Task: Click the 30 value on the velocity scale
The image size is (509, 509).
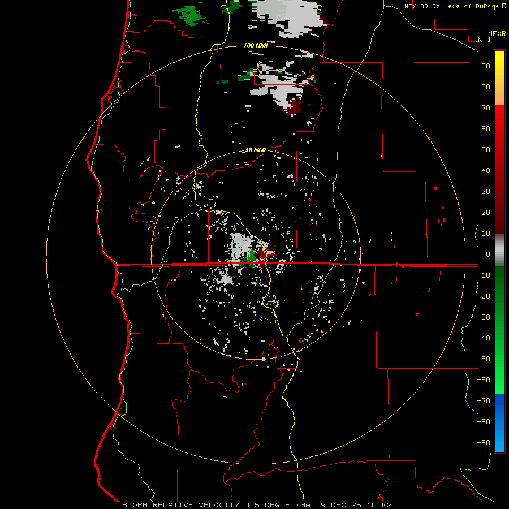Action: (x=486, y=192)
